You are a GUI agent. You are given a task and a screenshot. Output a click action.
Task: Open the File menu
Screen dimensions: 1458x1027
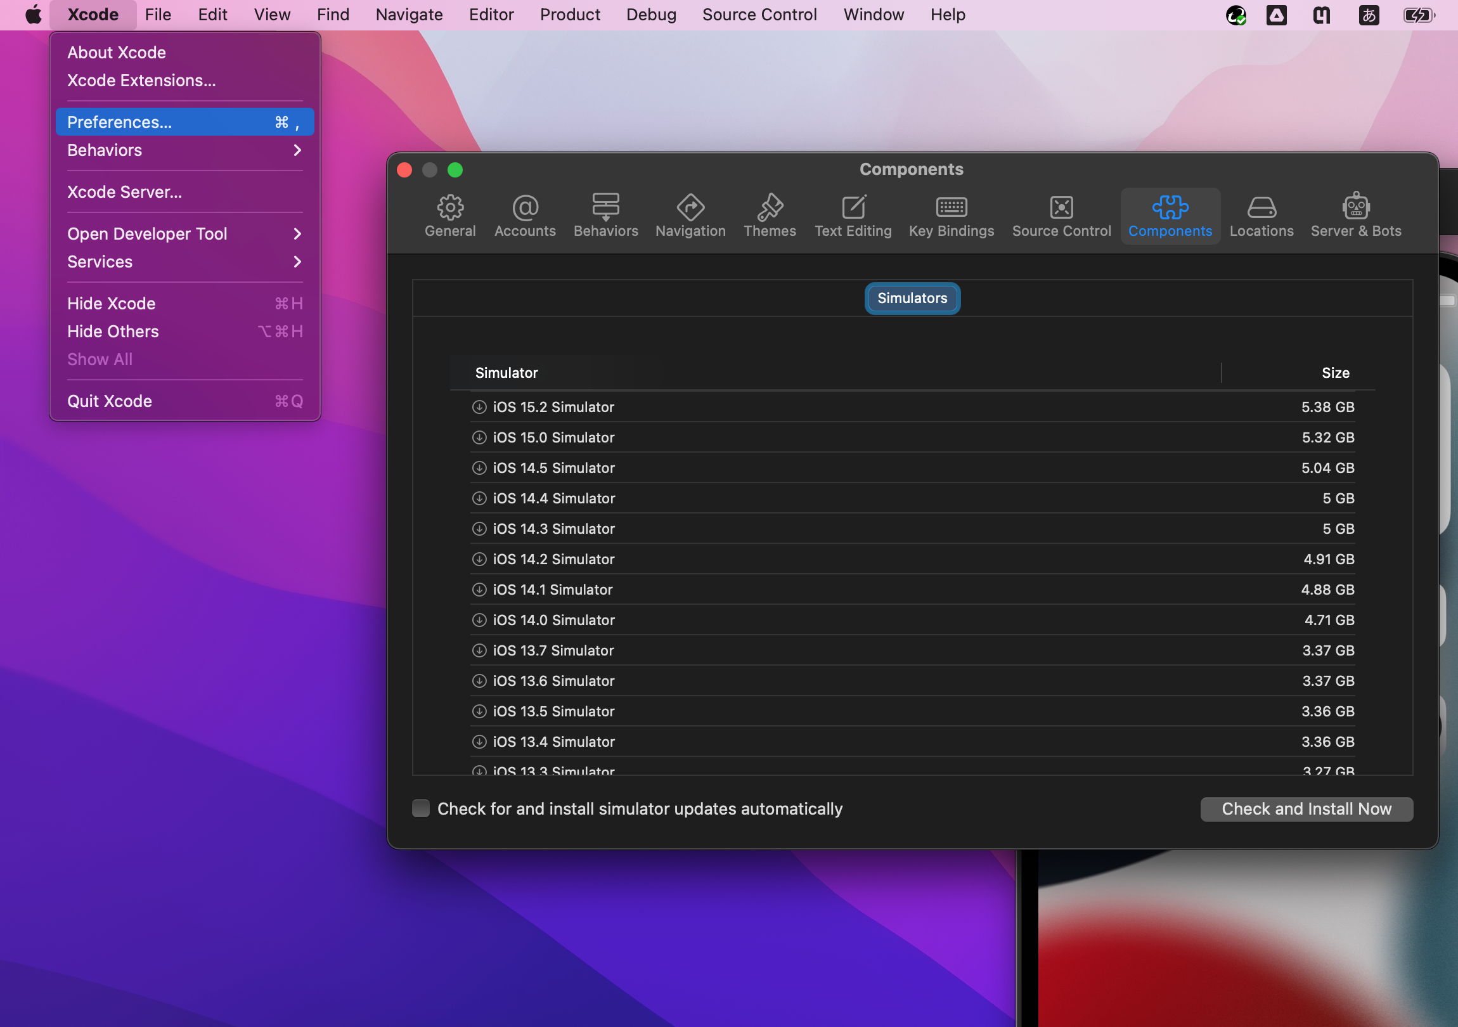tap(157, 15)
